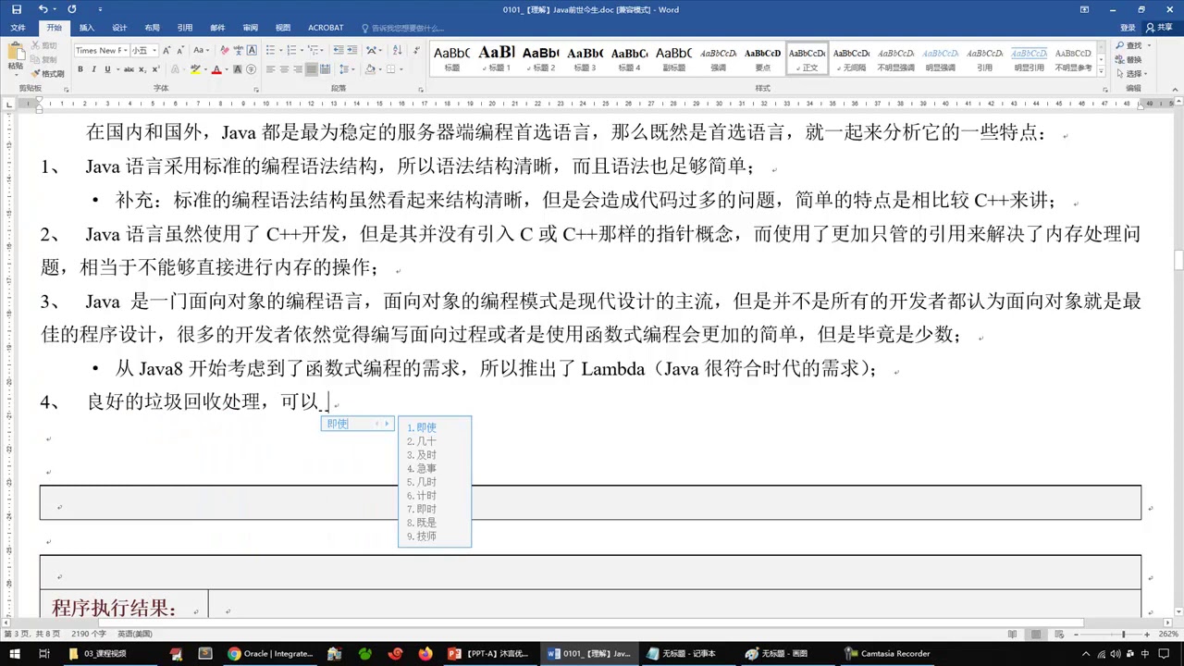Apply subscript formatting

point(142,69)
